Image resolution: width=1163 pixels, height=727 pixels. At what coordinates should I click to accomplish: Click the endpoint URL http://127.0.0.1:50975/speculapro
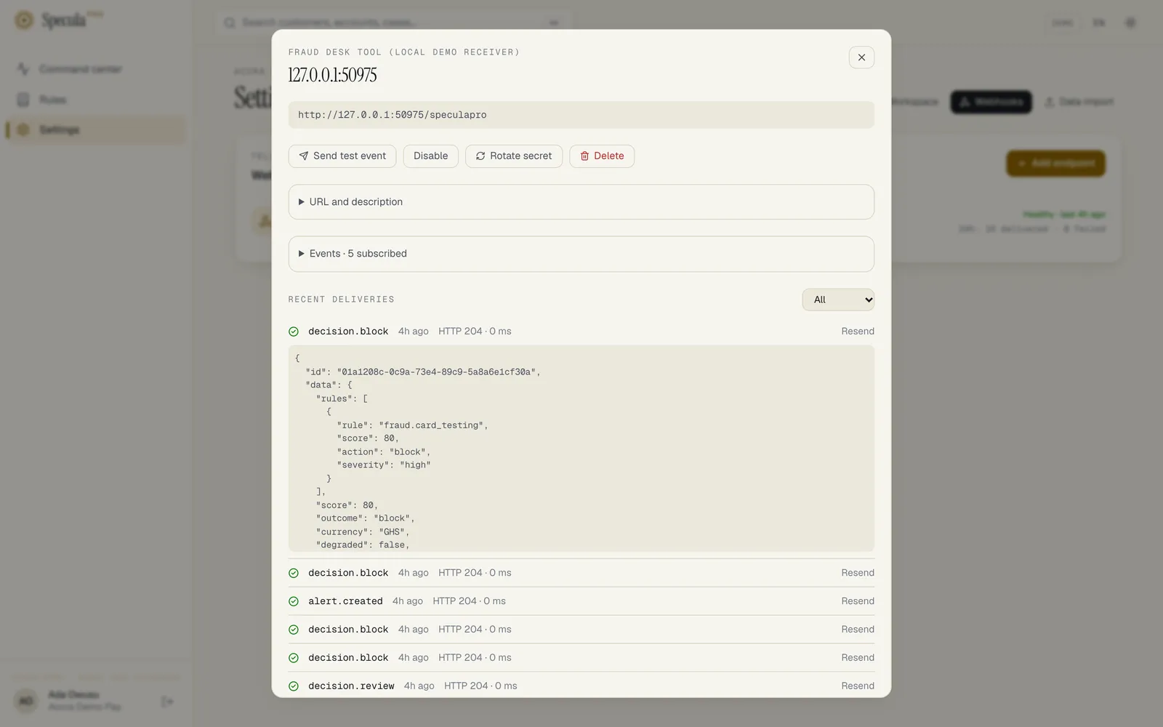coord(581,115)
